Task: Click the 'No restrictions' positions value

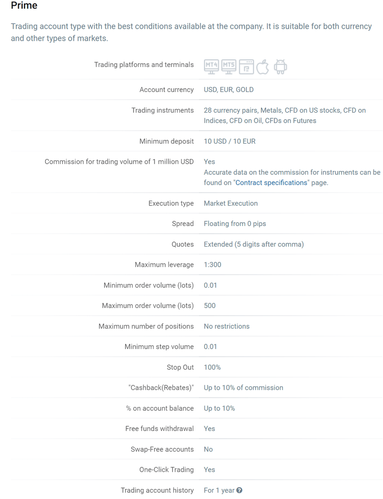Action: click(226, 326)
